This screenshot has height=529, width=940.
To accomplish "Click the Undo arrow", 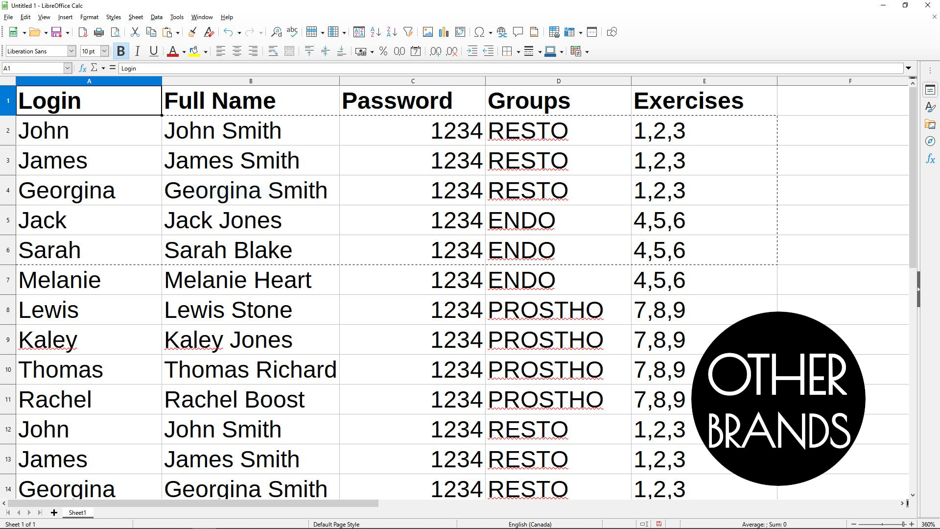I will pyautogui.click(x=228, y=32).
